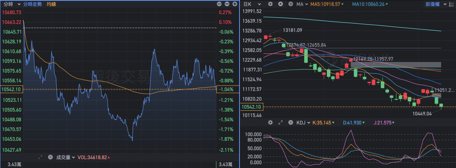Expand the 成交量 volume panel
This screenshot has width=456, height=168.
tap(40, 157)
